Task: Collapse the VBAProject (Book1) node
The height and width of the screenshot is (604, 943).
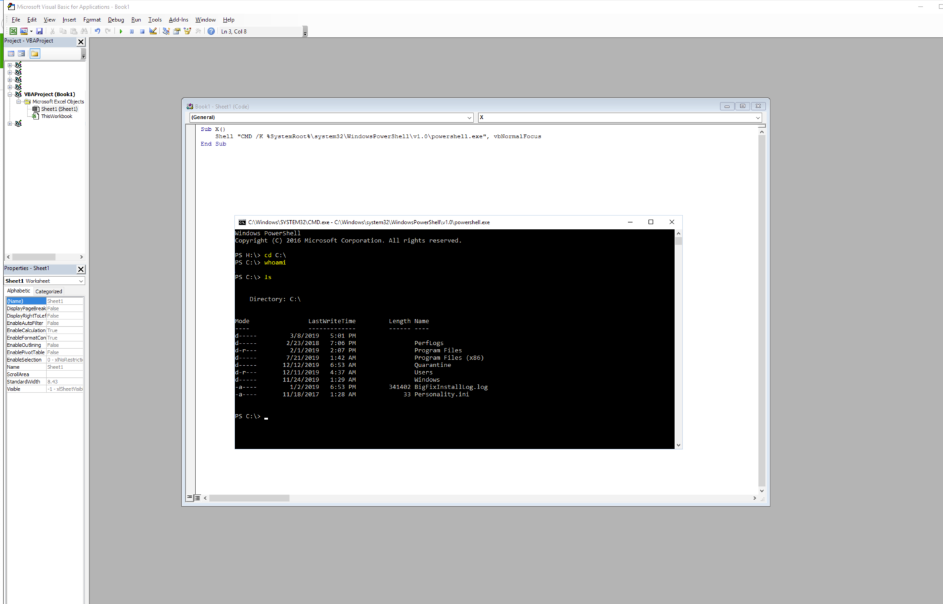Action: (10, 95)
